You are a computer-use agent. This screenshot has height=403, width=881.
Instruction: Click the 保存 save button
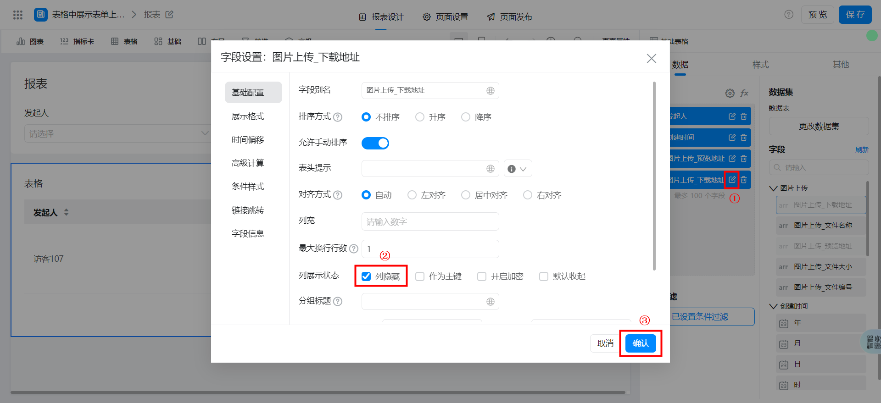(855, 15)
